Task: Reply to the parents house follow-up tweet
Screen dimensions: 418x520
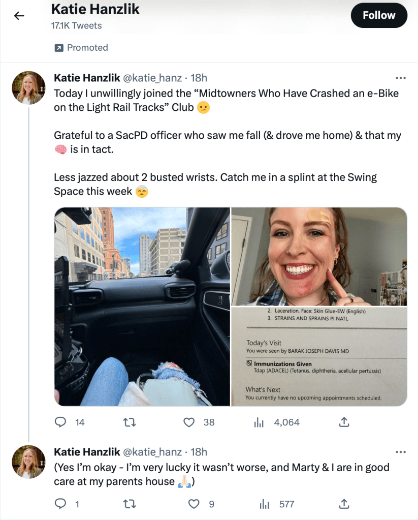Action: [60, 504]
